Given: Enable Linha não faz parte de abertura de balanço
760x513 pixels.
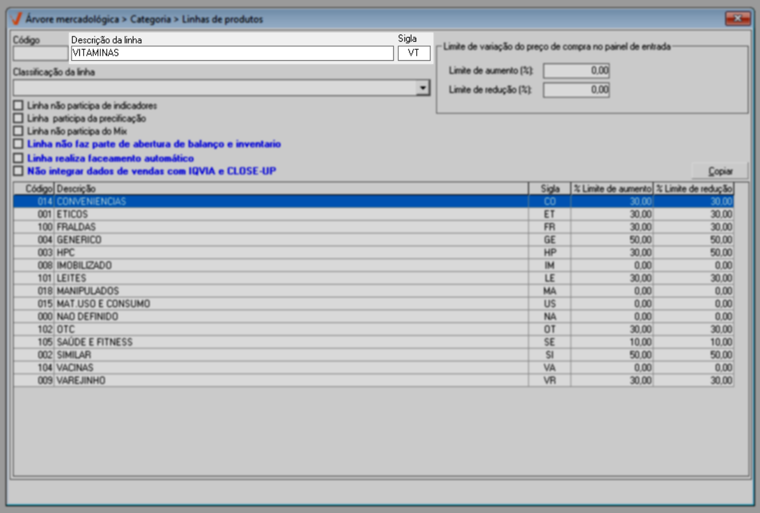Looking at the screenshot, I should 19,144.
